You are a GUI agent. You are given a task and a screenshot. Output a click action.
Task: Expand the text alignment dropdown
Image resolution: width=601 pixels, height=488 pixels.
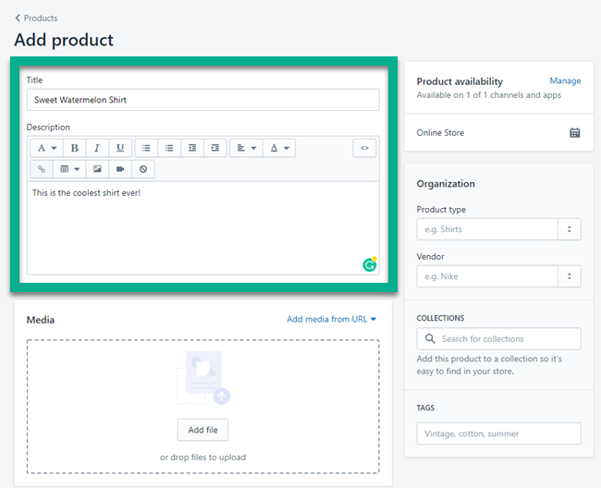coord(245,148)
